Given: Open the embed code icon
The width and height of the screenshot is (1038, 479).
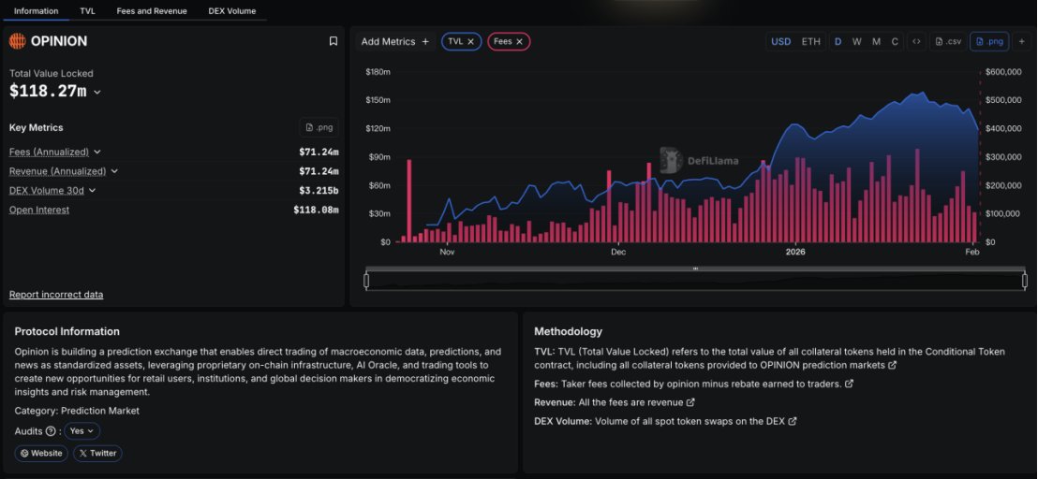Looking at the screenshot, I should [x=916, y=41].
